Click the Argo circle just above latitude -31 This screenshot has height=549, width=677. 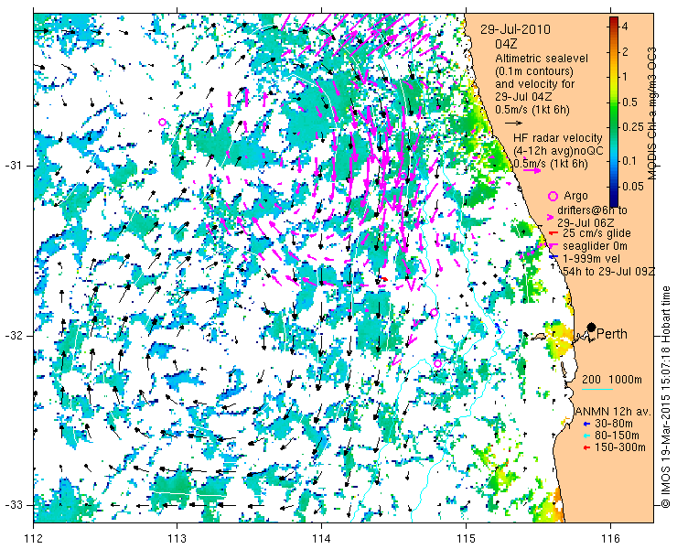pyautogui.click(x=403, y=176)
